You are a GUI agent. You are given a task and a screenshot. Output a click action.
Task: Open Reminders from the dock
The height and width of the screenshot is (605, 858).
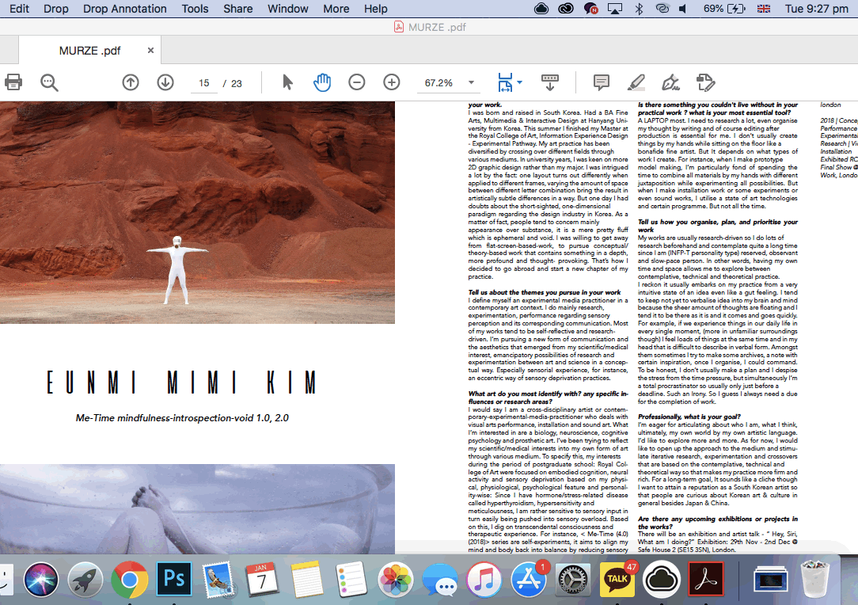(x=351, y=580)
